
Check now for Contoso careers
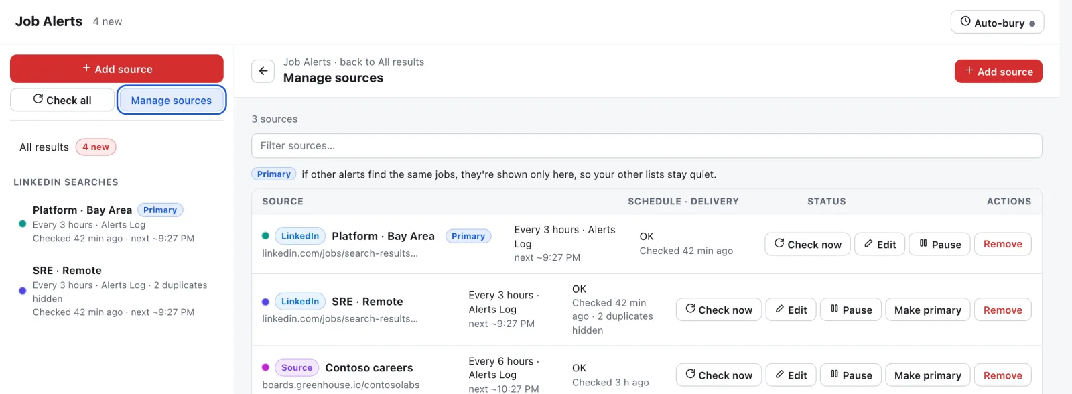719,375
